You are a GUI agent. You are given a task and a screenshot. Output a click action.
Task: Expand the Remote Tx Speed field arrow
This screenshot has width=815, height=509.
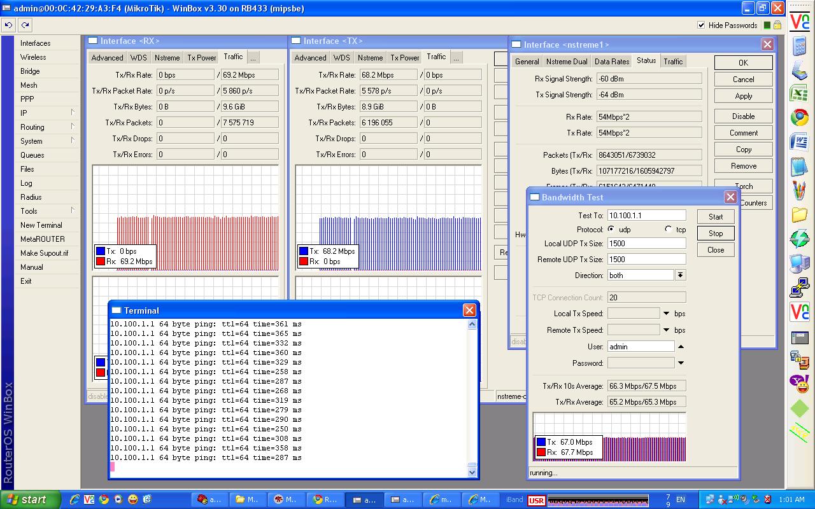(667, 330)
